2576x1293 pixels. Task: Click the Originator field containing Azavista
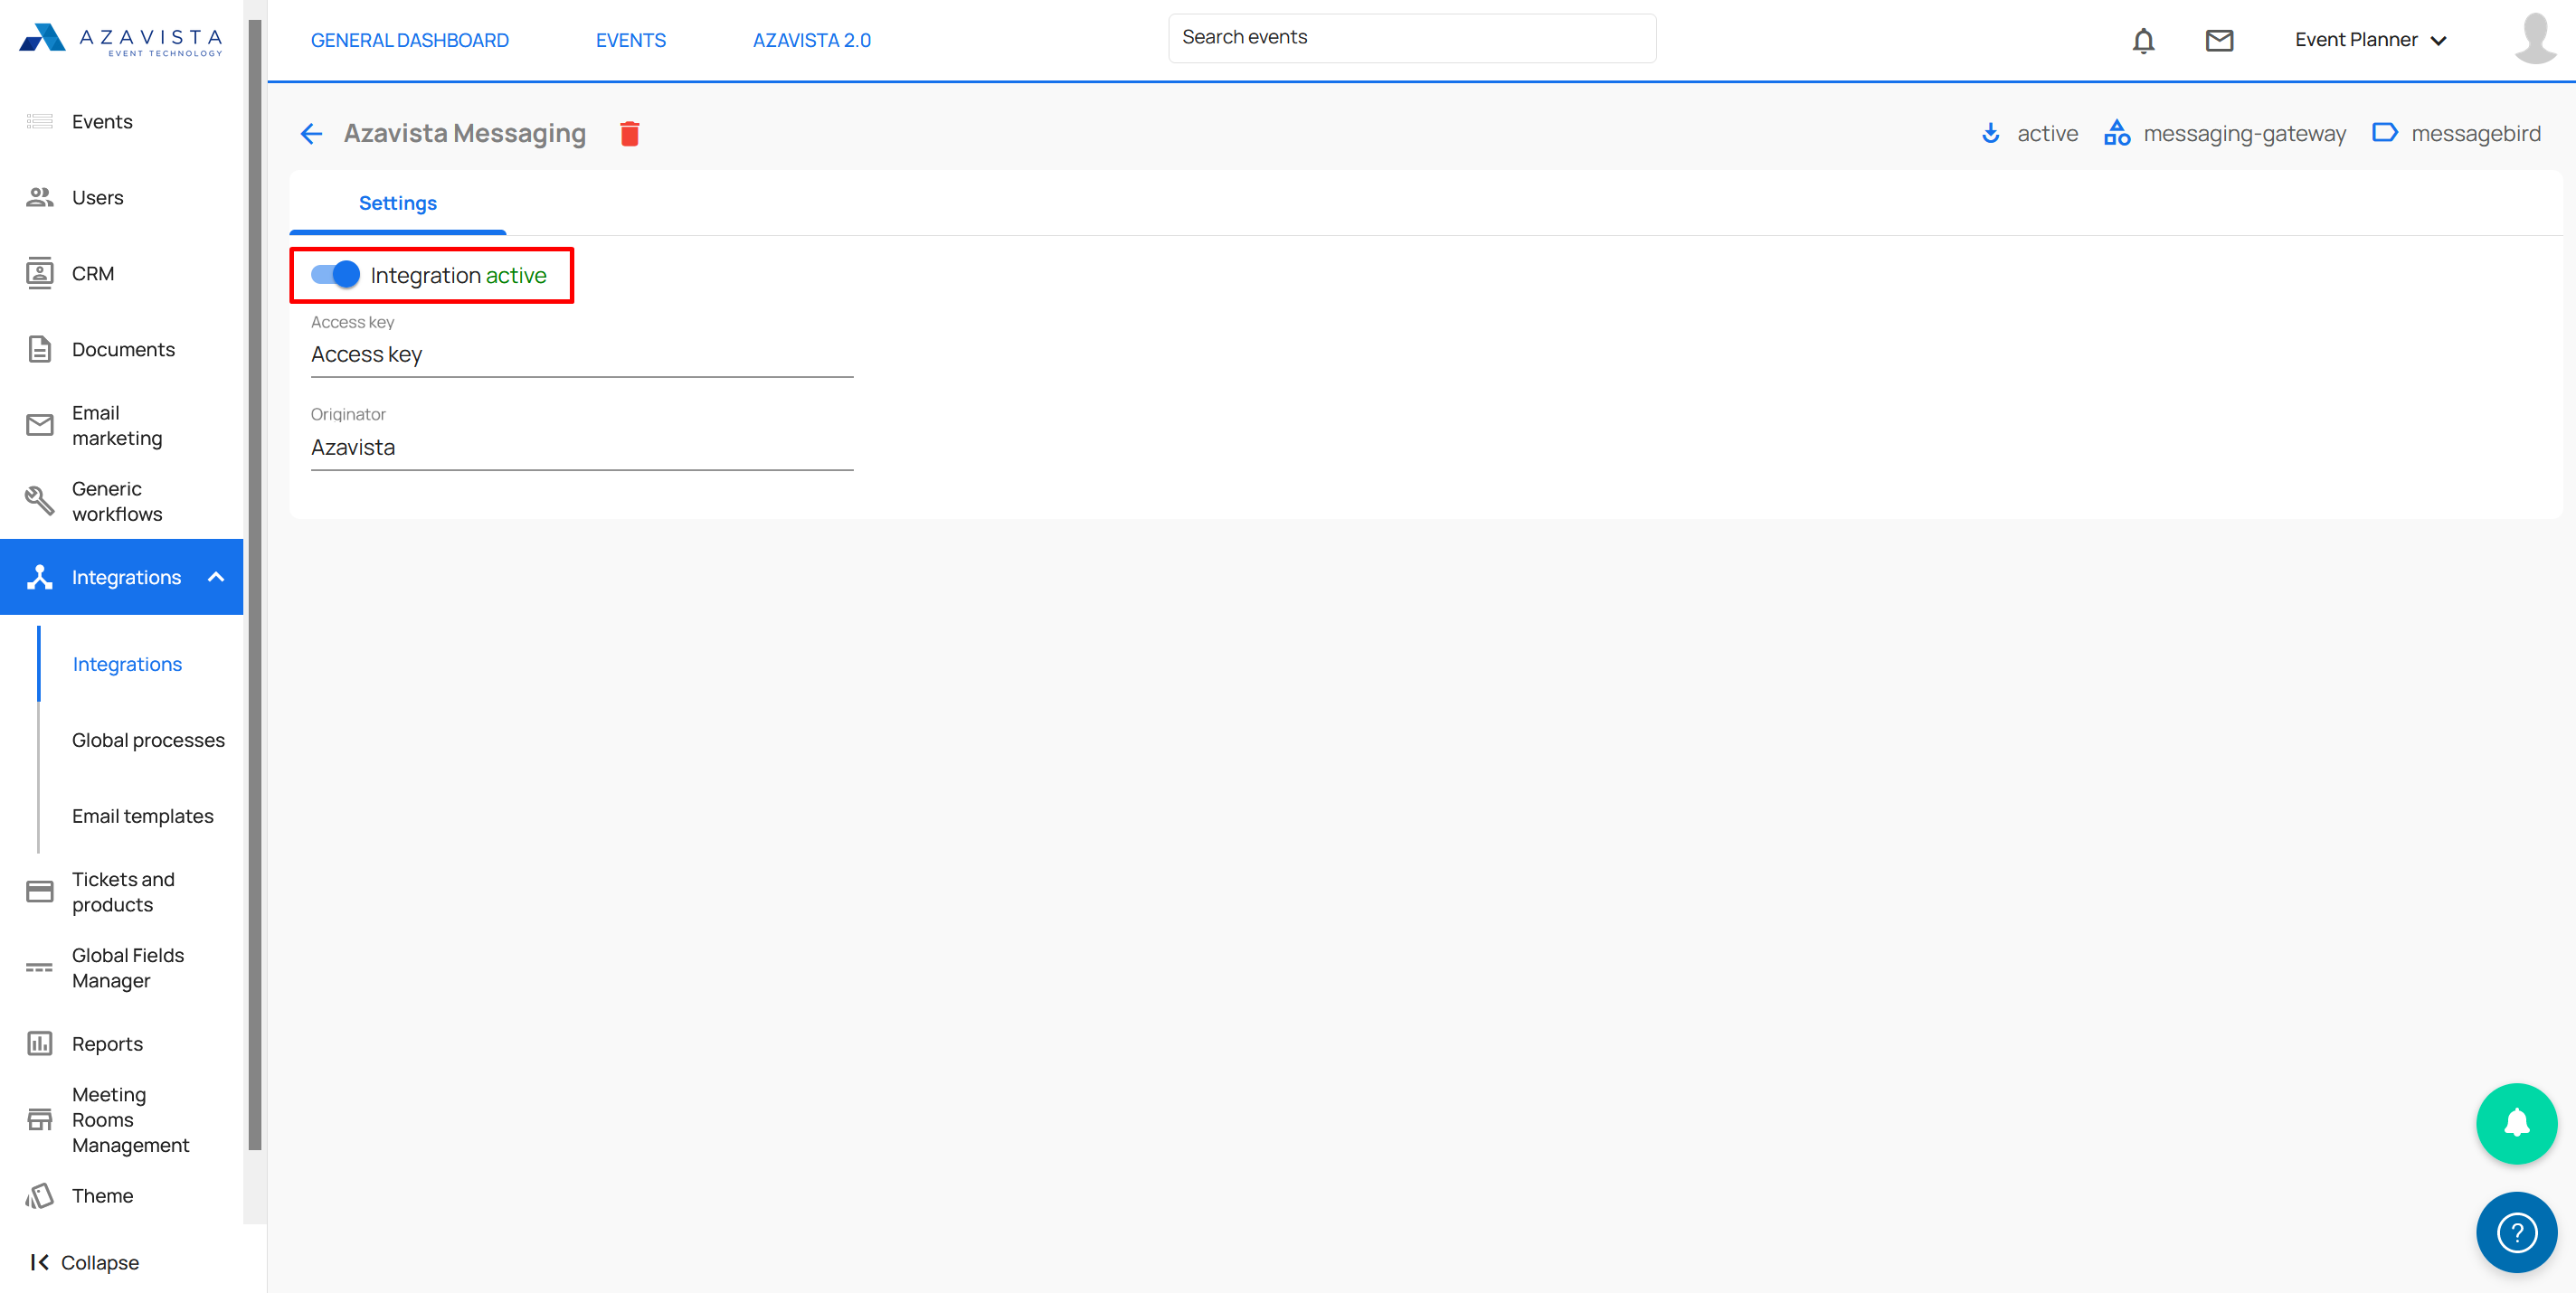point(582,448)
